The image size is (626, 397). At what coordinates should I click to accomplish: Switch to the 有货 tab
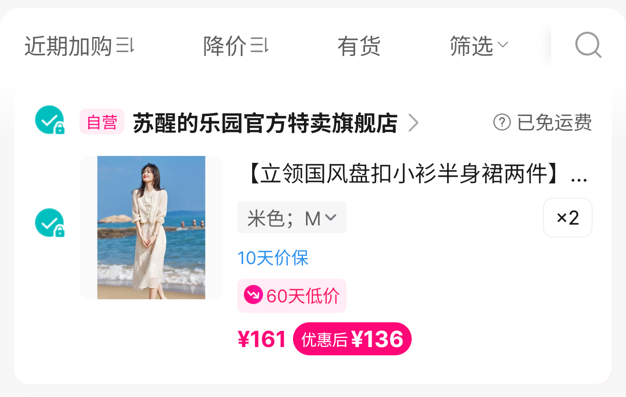(359, 46)
